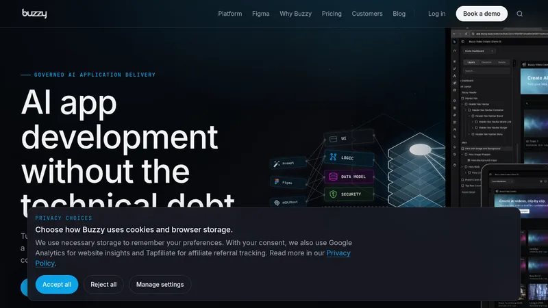Click the 'PRIVACY CHOICES' label

64,218
